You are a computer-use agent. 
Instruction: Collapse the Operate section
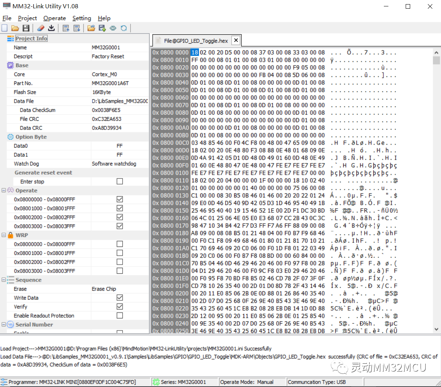tap(4, 190)
